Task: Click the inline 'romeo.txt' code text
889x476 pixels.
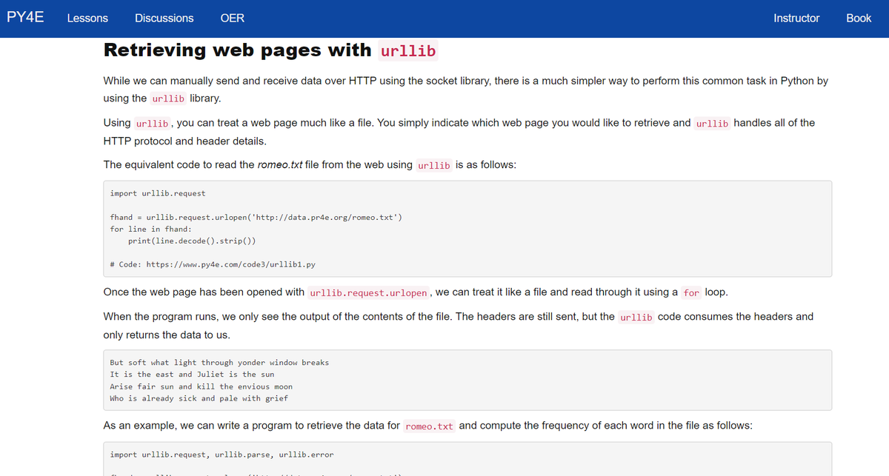Action: click(x=430, y=426)
